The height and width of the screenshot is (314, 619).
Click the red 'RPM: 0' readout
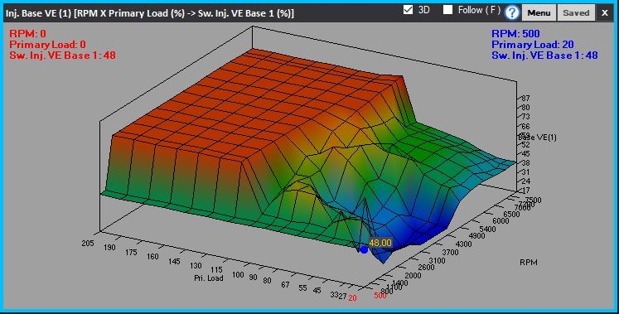pyautogui.click(x=27, y=34)
